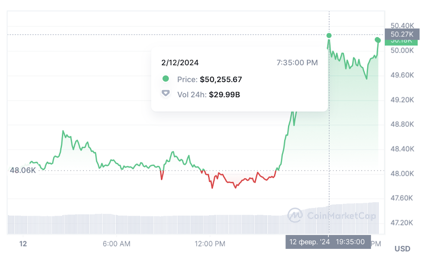Click the Vol 24h shield icon
Image resolution: width=432 pixels, height=267 pixels.
click(x=165, y=93)
